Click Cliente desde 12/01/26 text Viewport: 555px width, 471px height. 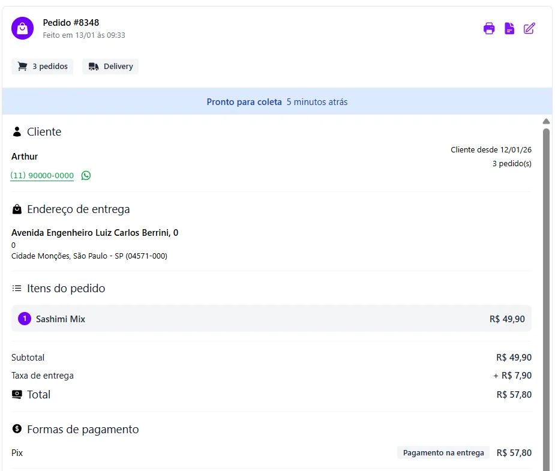coord(491,149)
